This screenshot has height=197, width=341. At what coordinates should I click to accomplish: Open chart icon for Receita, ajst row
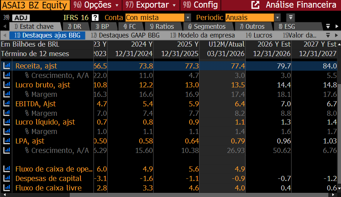pyautogui.click(x=7, y=66)
